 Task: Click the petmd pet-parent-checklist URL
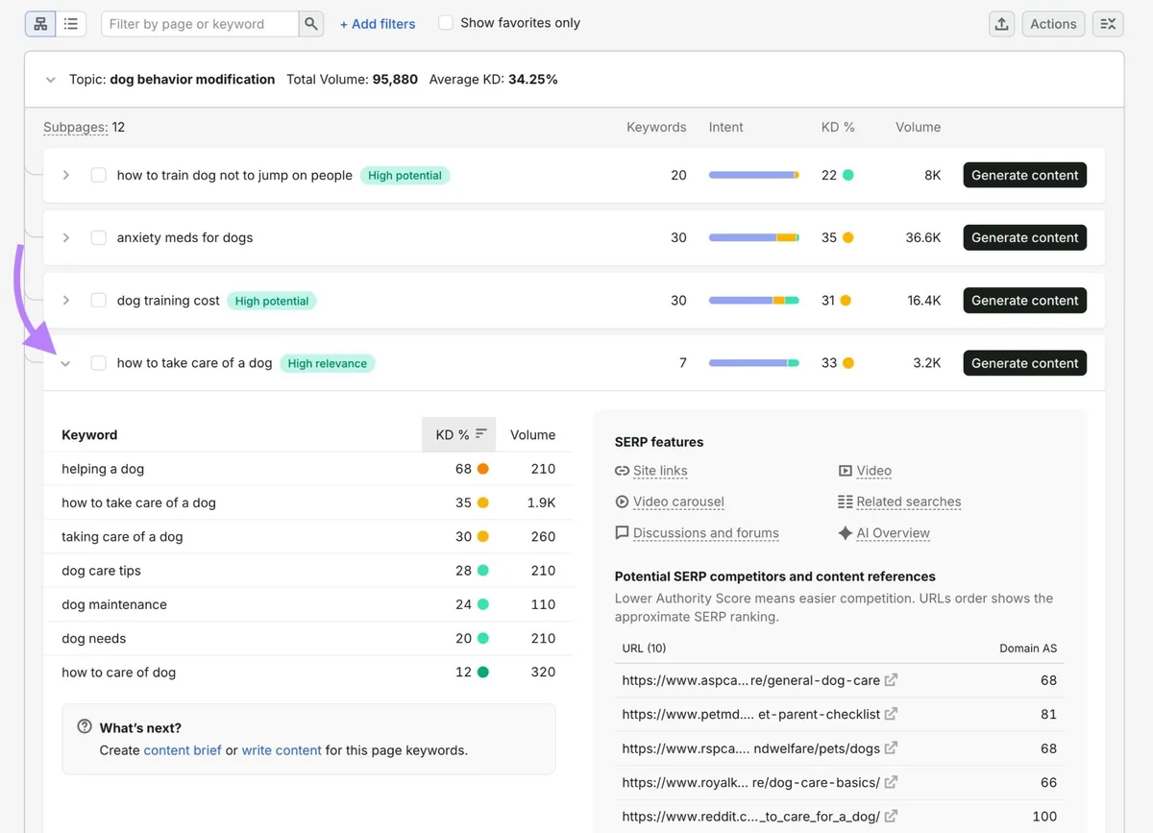(x=750, y=714)
